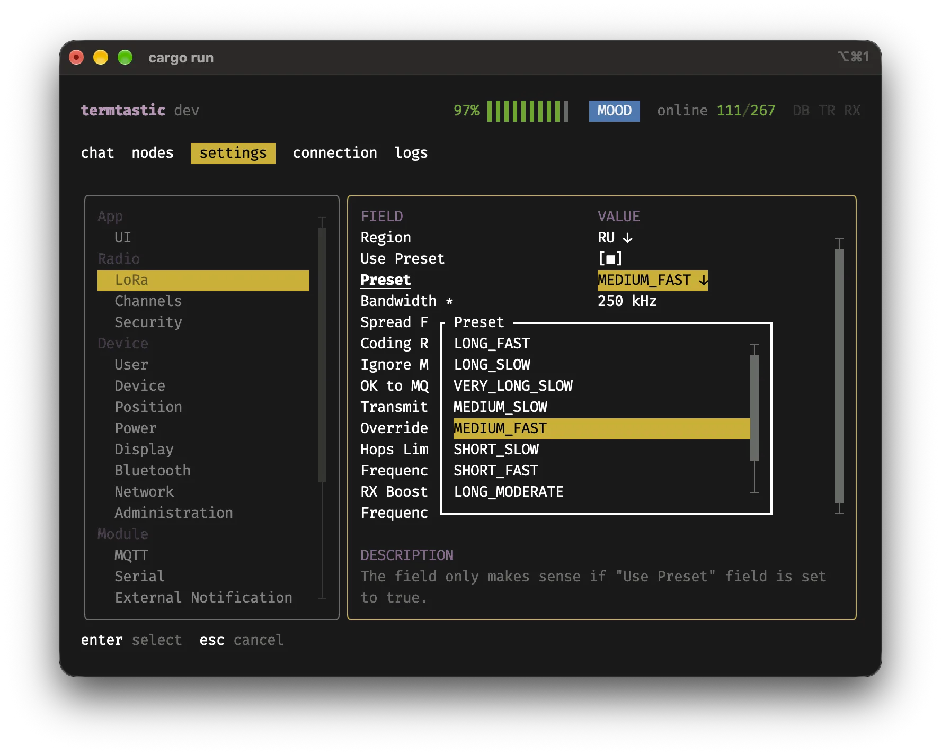941x755 pixels.
Task: Pick MEDIUM_SLOW preset option
Action: 500,407
